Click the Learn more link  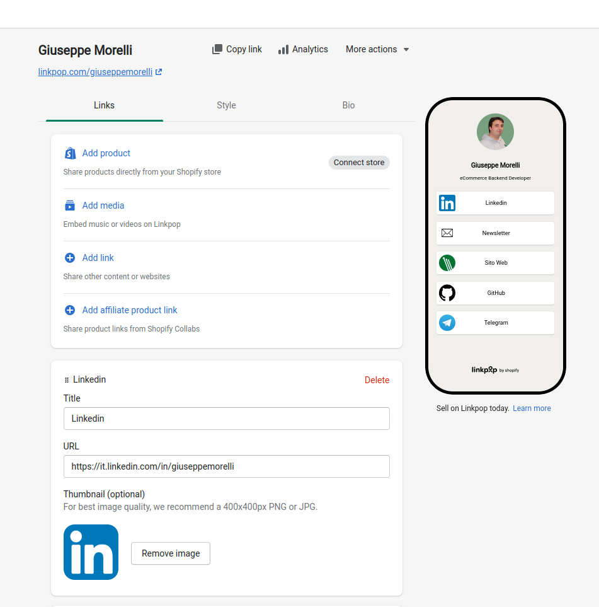(532, 408)
